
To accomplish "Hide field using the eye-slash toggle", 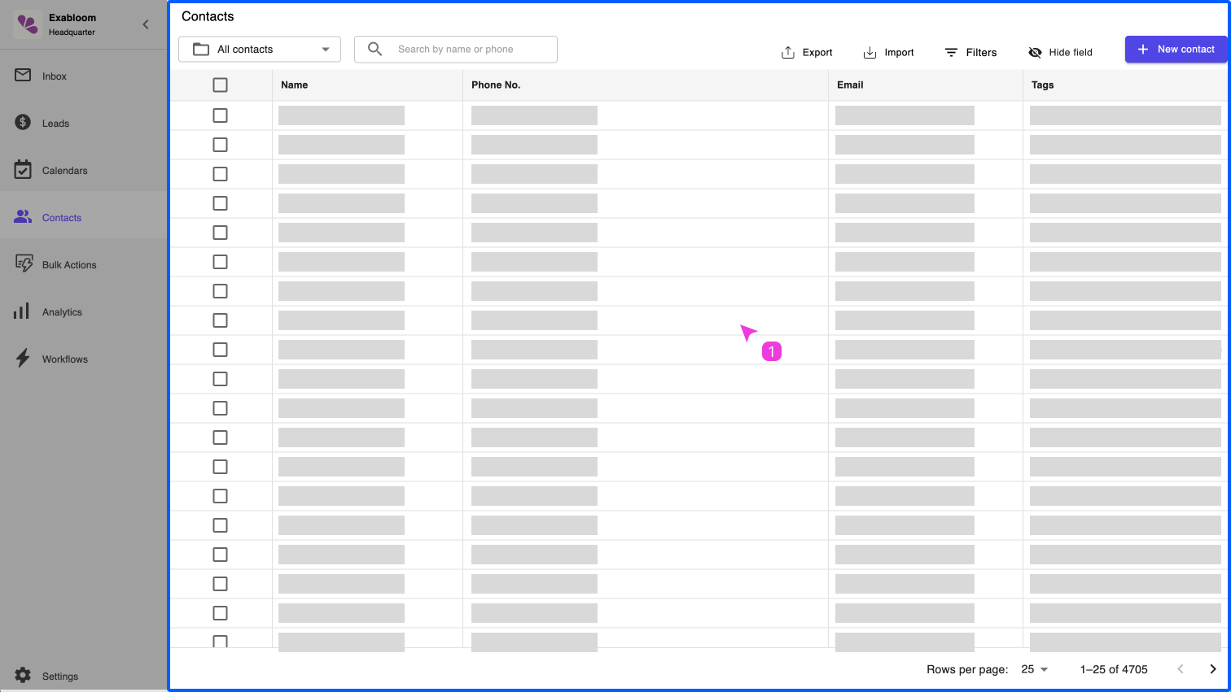I will click(1035, 52).
